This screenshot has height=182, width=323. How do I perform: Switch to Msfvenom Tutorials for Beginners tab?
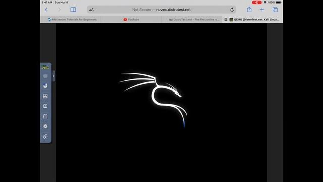[72, 19]
